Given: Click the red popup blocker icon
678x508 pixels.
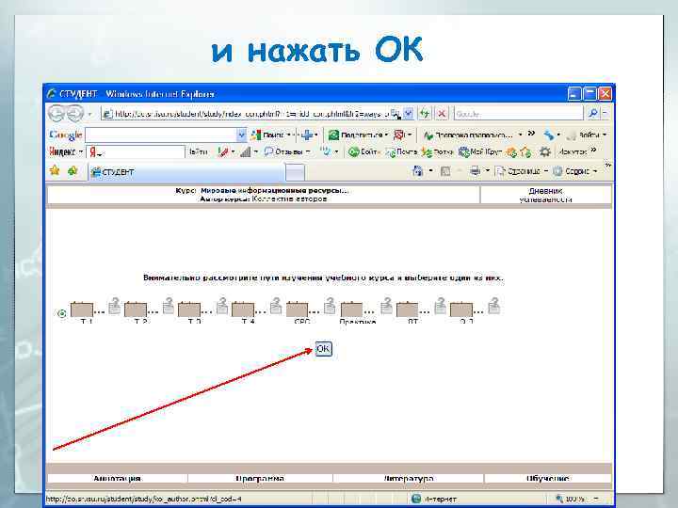Looking at the screenshot, I should tap(399, 135).
